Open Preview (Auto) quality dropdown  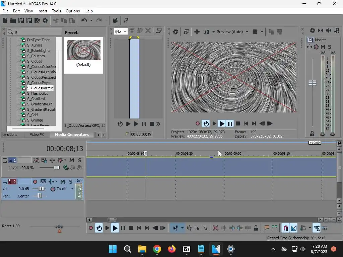(x=247, y=32)
